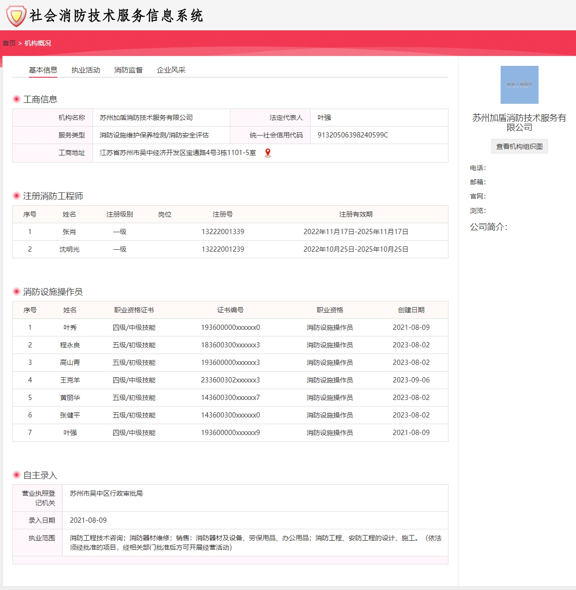Click the credit code 91320506398240599C
This screenshot has height=590, width=576.
pyautogui.click(x=353, y=135)
